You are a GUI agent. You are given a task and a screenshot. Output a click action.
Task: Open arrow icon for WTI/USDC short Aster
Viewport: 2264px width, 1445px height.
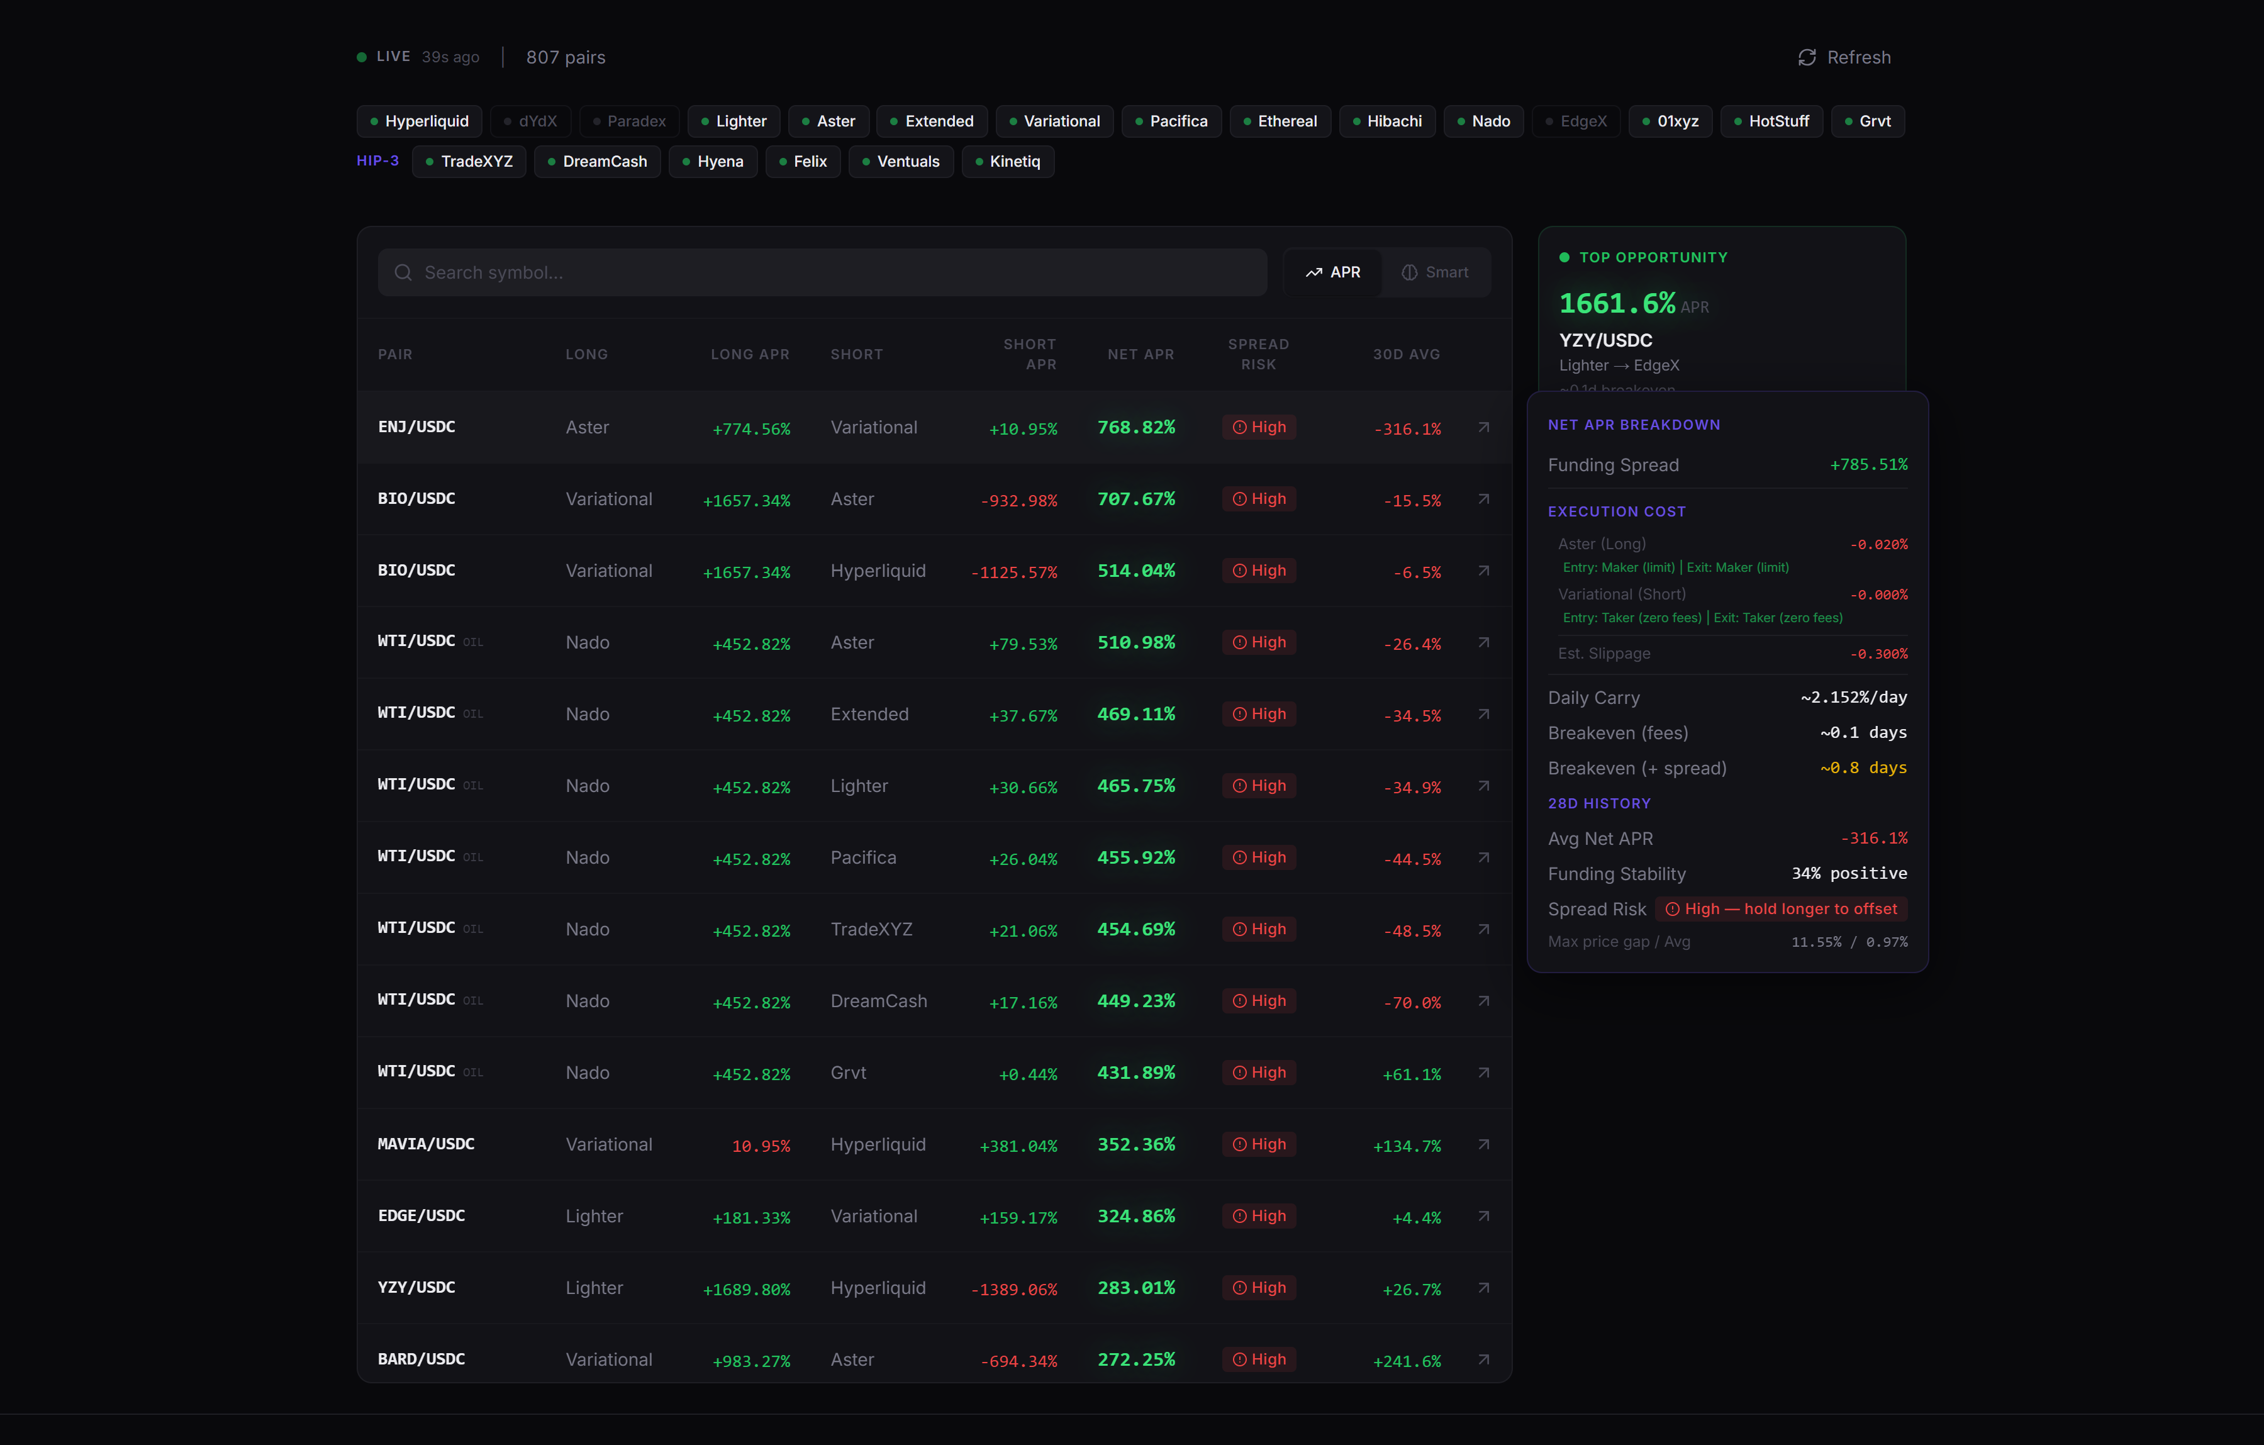(1483, 642)
